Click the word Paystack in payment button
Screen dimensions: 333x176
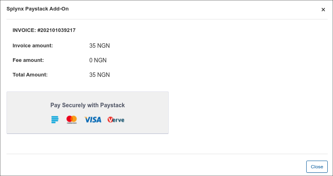pos(113,105)
